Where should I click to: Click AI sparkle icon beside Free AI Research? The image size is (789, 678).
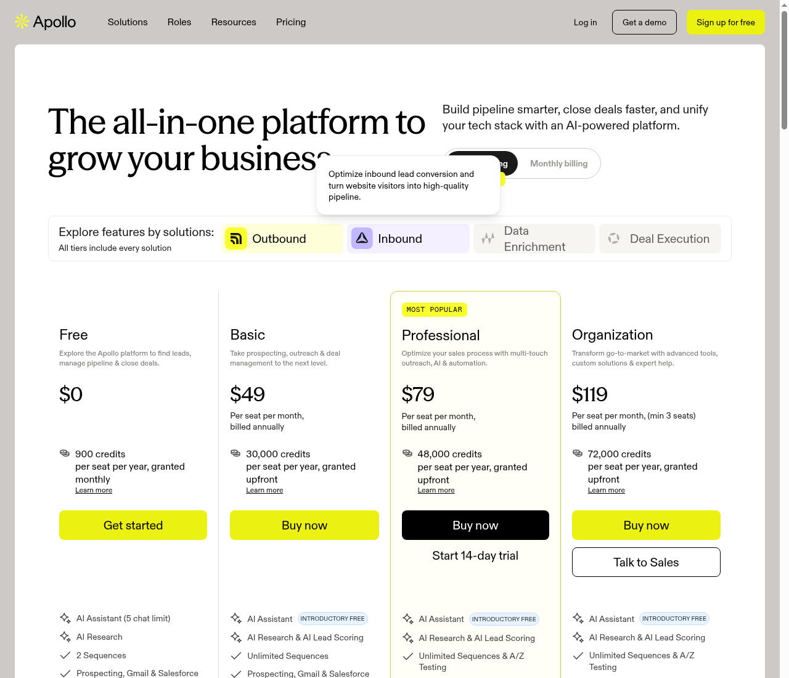coord(65,637)
